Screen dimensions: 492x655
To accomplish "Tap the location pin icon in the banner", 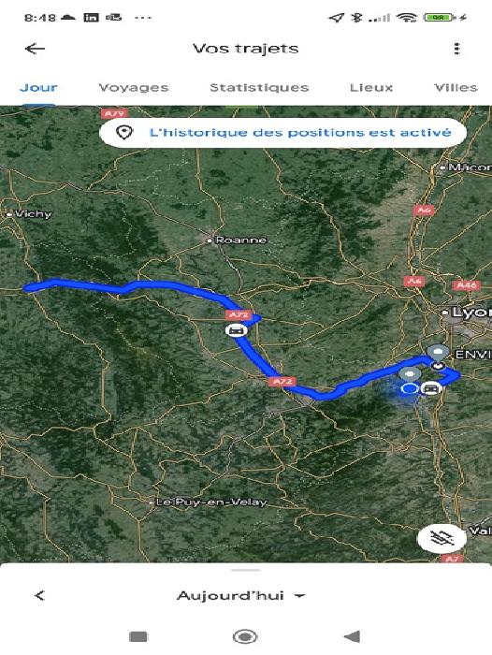I will (x=124, y=133).
